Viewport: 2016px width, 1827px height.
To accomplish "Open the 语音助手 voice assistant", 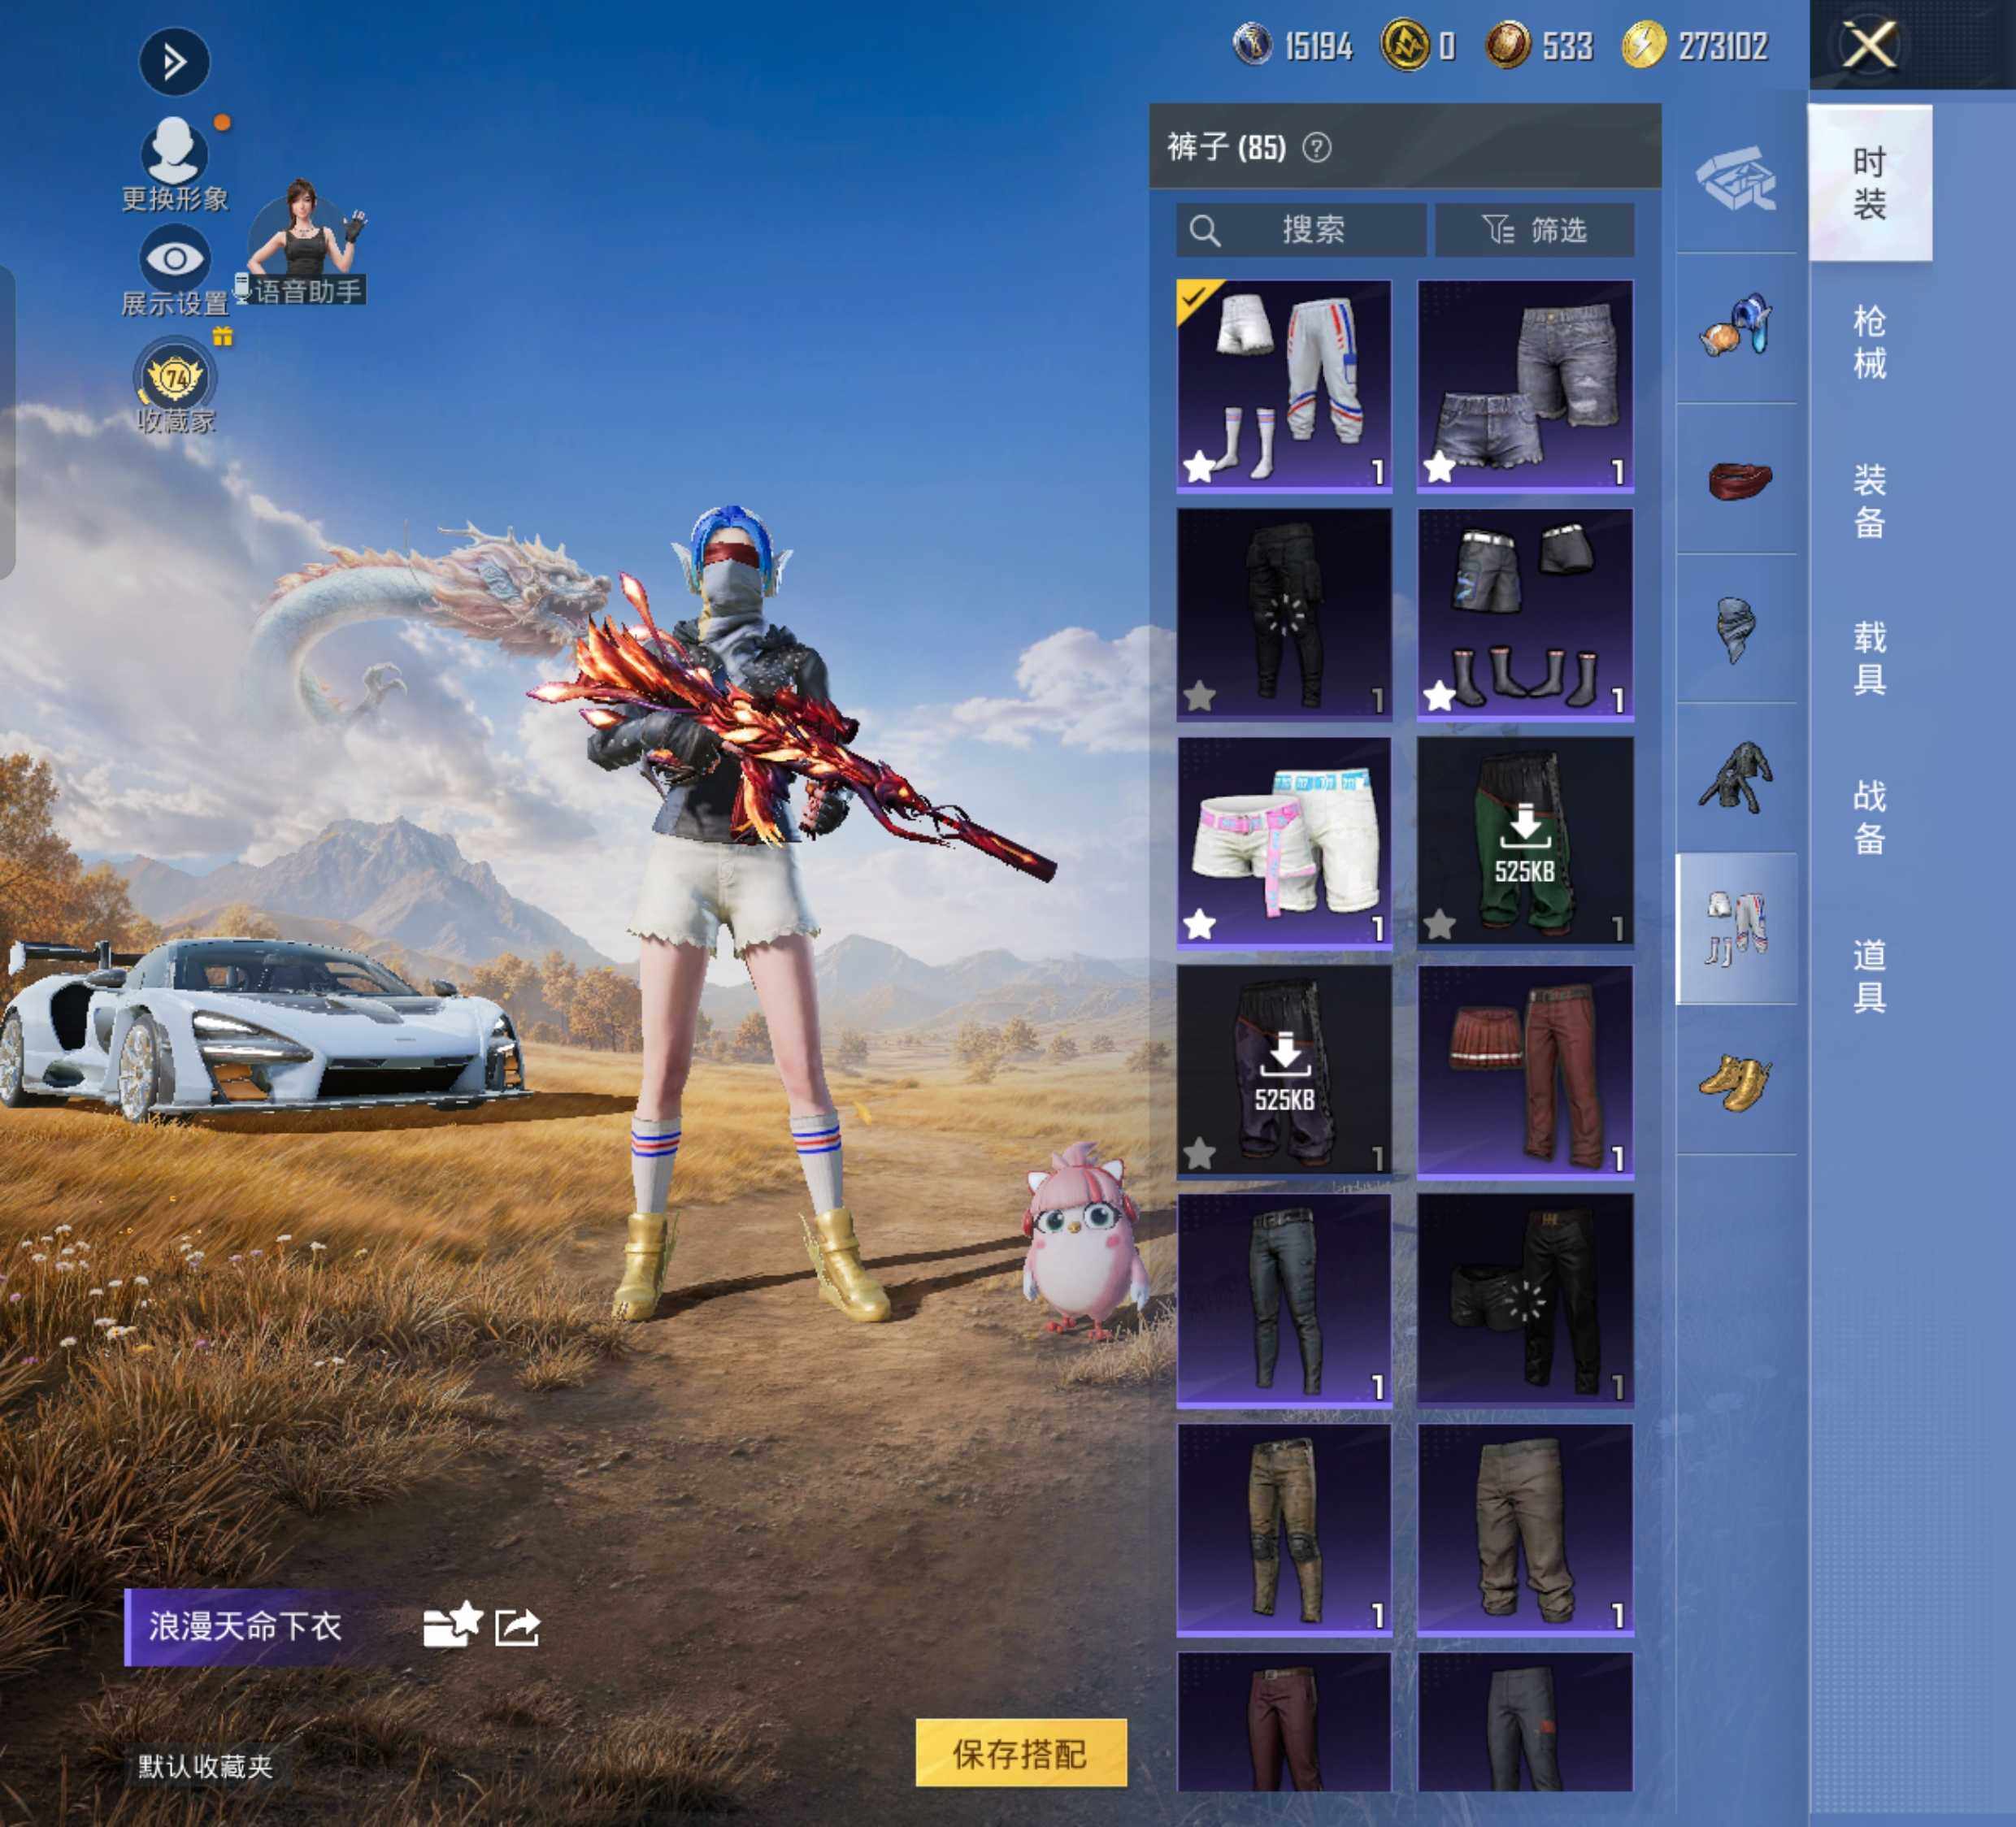I will coord(305,241).
